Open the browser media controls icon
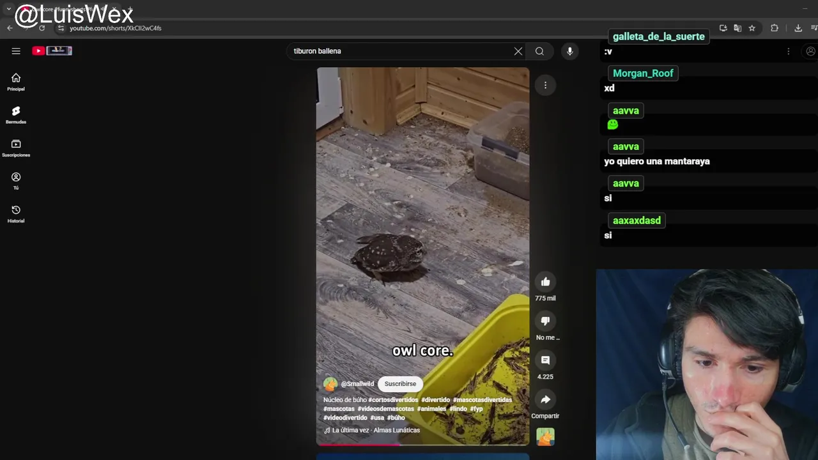Image resolution: width=818 pixels, height=460 pixels. [x=814, y=28]
